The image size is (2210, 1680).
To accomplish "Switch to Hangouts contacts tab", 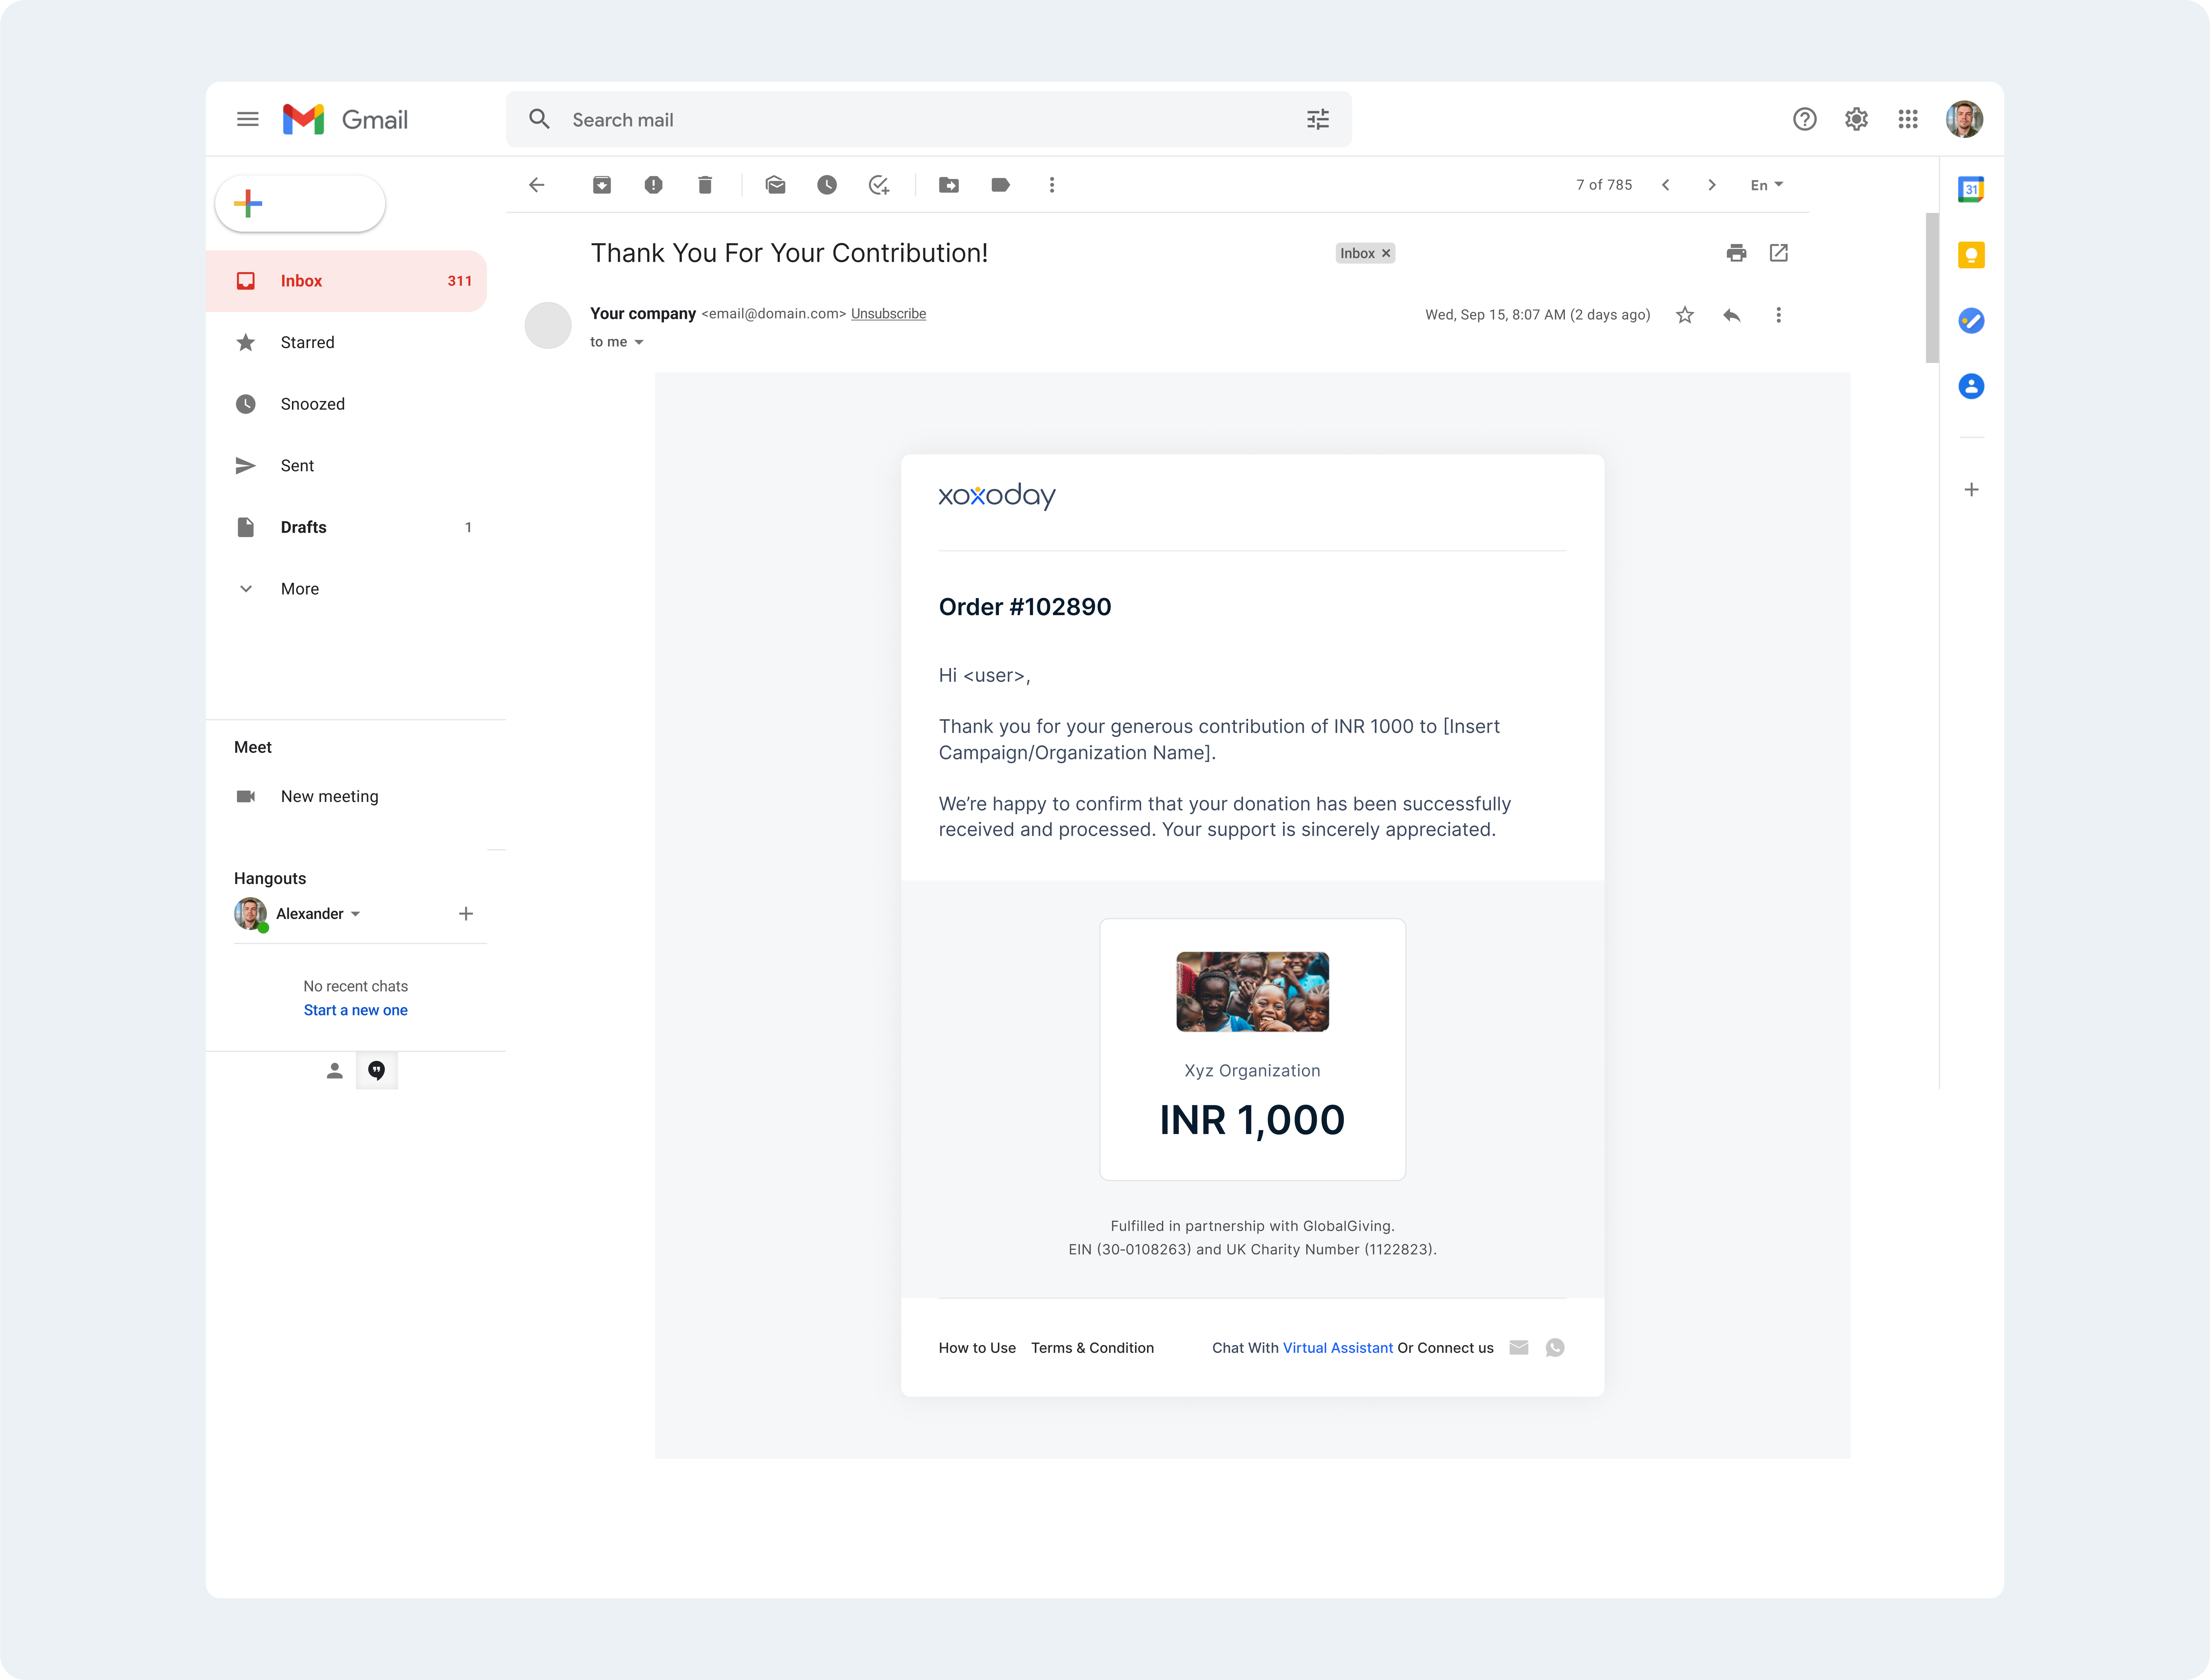I will [335, 1071].
